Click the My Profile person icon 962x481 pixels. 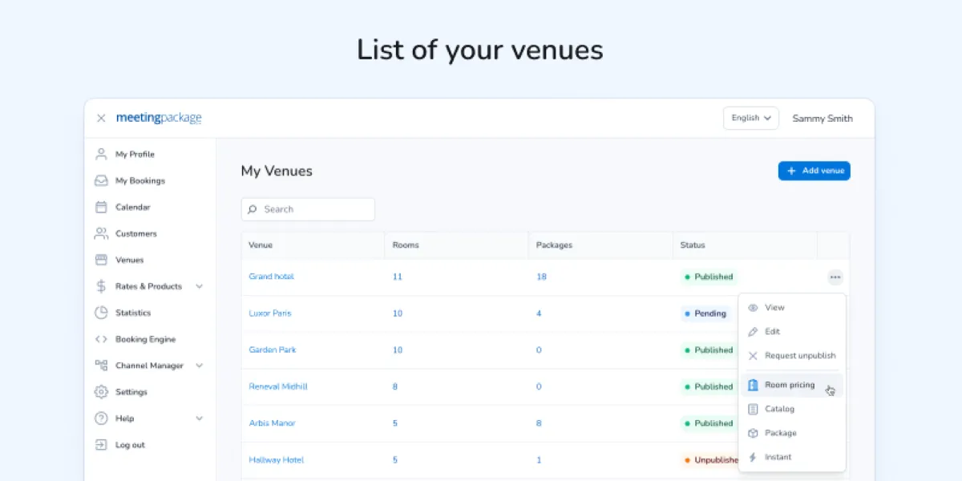pyautogui.click(x=101, y=154)
